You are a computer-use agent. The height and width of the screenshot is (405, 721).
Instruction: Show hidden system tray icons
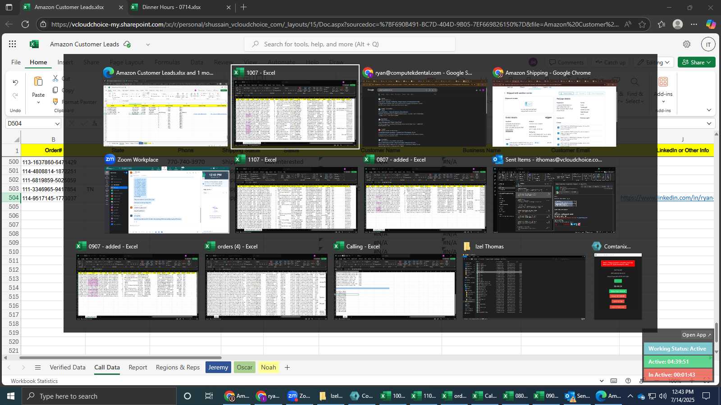[630, 396]
